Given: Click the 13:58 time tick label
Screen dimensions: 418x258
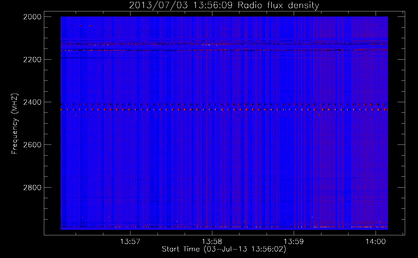Looking at the screenshot, I should click(212, 242).
